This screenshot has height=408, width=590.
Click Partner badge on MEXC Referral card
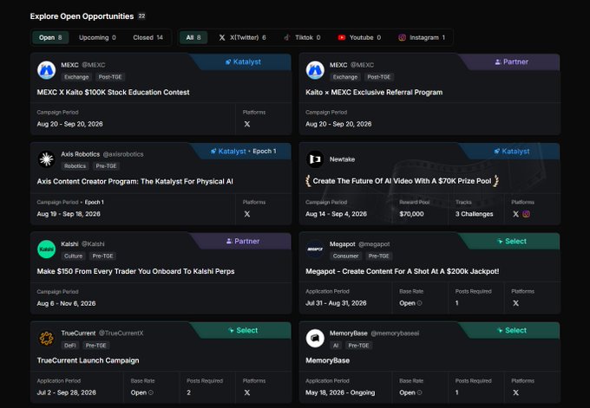pos(511,62)
